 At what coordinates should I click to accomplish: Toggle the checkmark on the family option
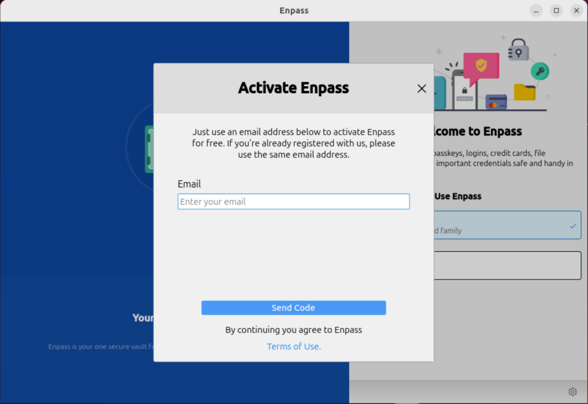(x=574, y=226)
